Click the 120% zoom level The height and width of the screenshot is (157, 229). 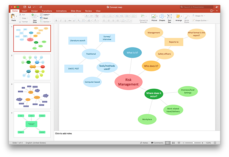point(208,143)
